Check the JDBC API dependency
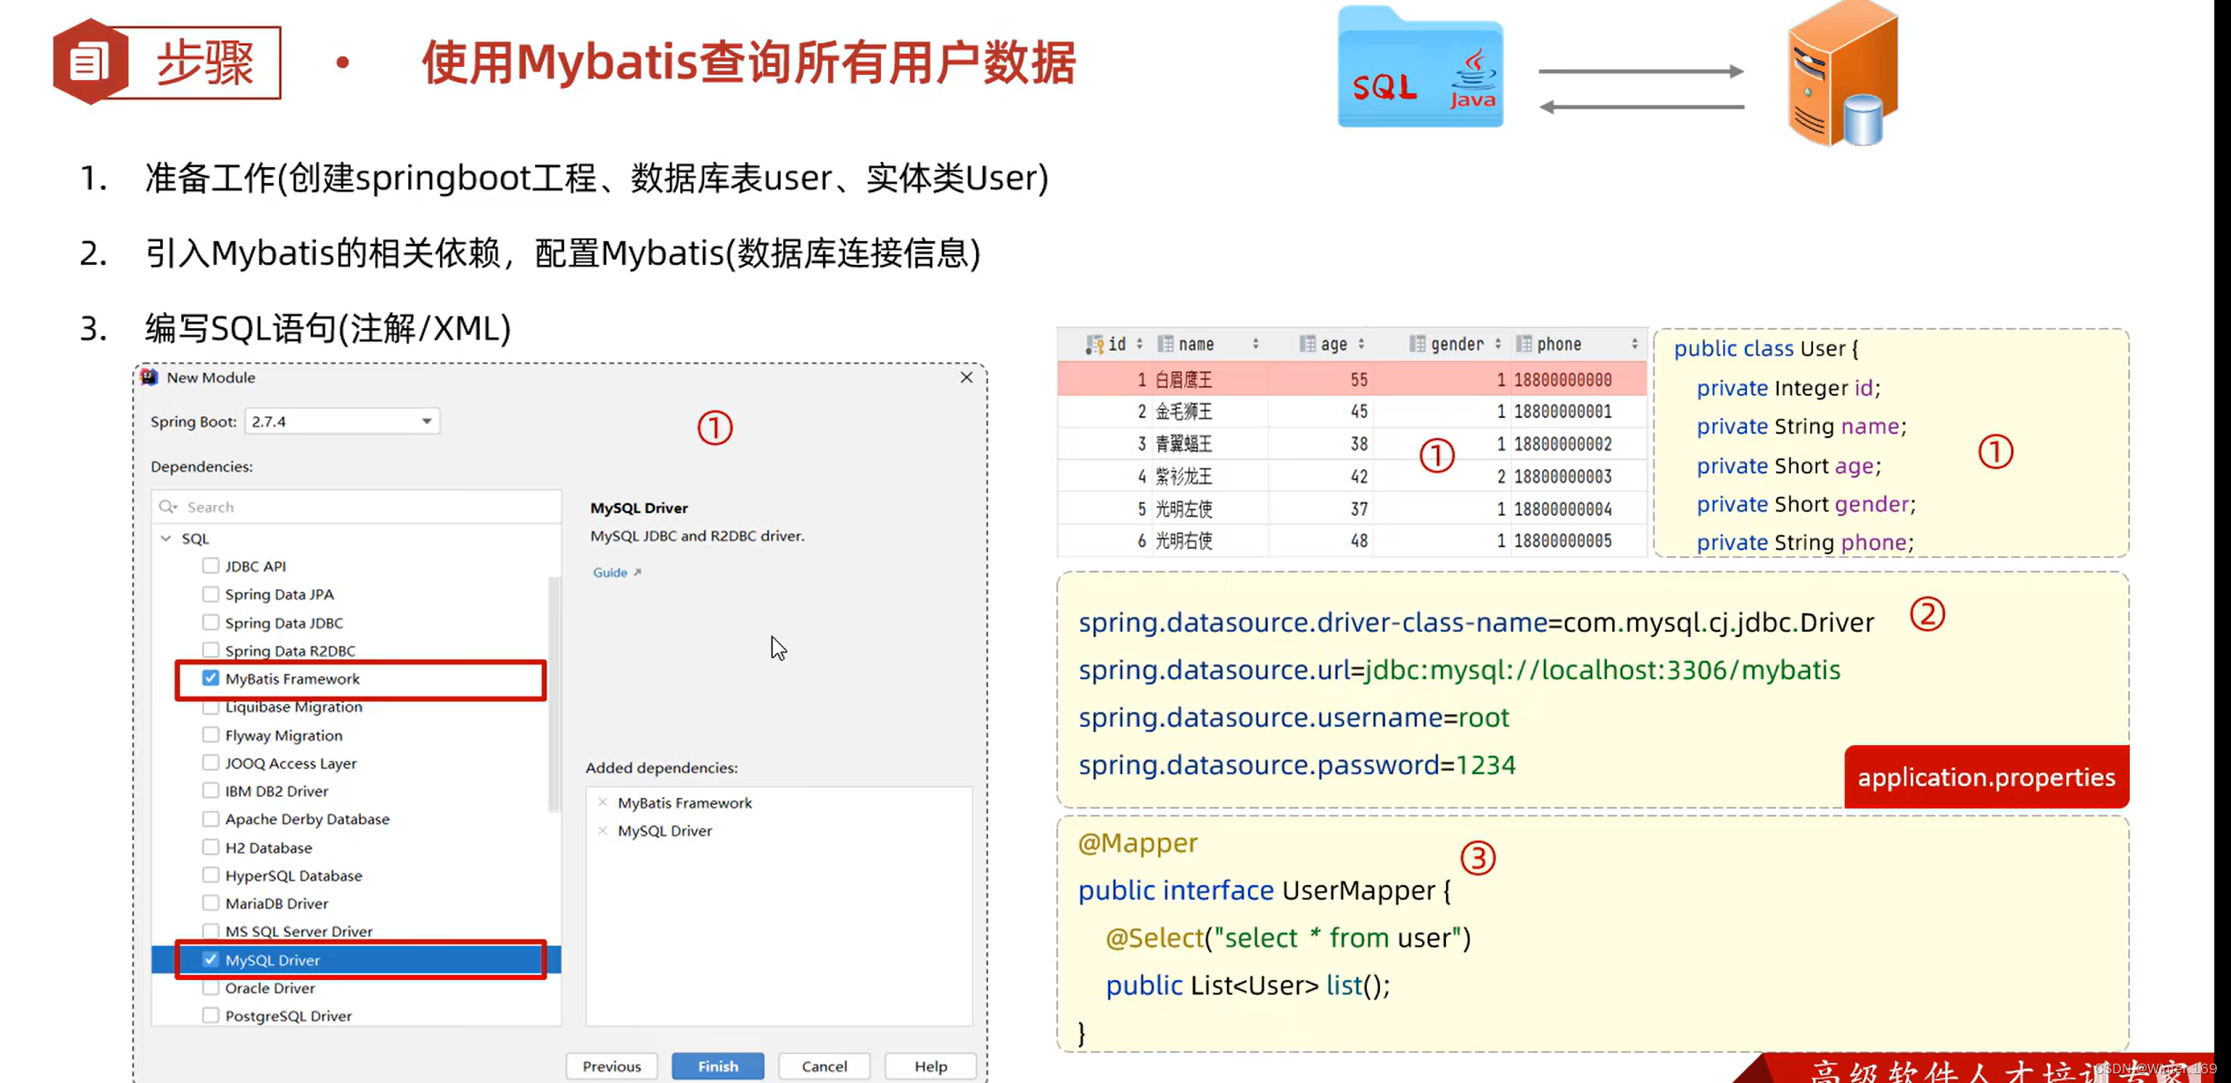 click(x=210, y=567)
